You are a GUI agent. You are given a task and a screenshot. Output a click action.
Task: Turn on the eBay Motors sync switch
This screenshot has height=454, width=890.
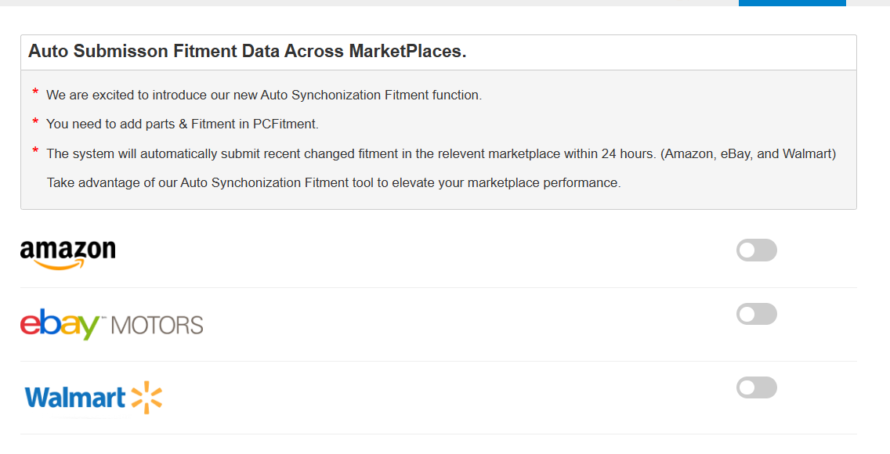coord(756,315)
